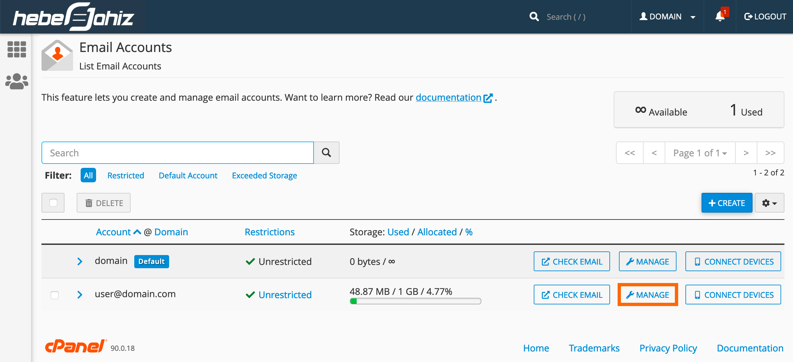Screen dimensions: 793x362
Task: Click CONNECT DEVICES for user@domain.com
Action: pos(733,295)
